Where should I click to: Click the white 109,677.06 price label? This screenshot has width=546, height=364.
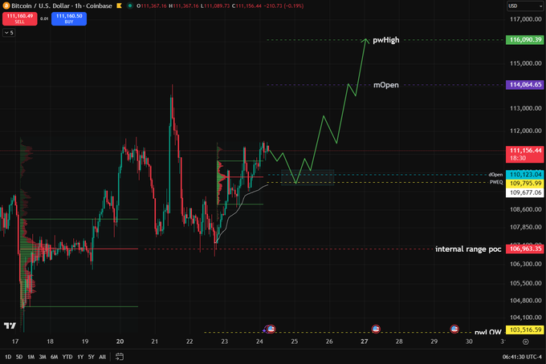[x=525, y=192]
